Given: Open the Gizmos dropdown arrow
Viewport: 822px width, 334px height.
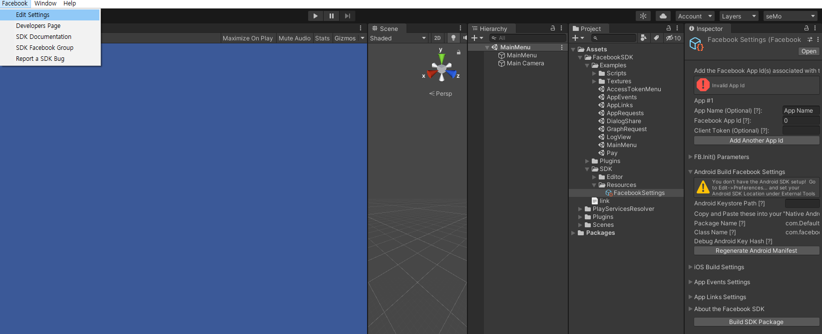Looking at the screenshot, I should (363, 38).
